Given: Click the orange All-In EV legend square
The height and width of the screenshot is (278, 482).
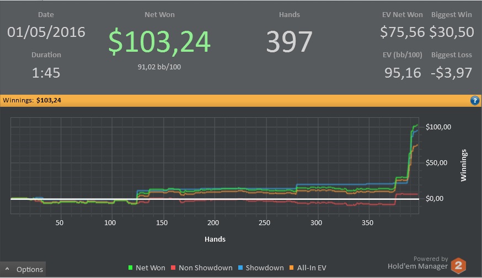Looking at the screenshot, I should 291,268.
